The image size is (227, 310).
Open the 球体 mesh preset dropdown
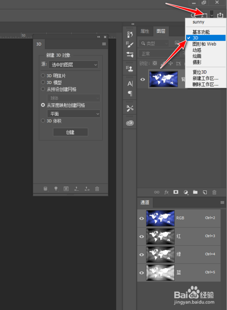pos(74,98)
